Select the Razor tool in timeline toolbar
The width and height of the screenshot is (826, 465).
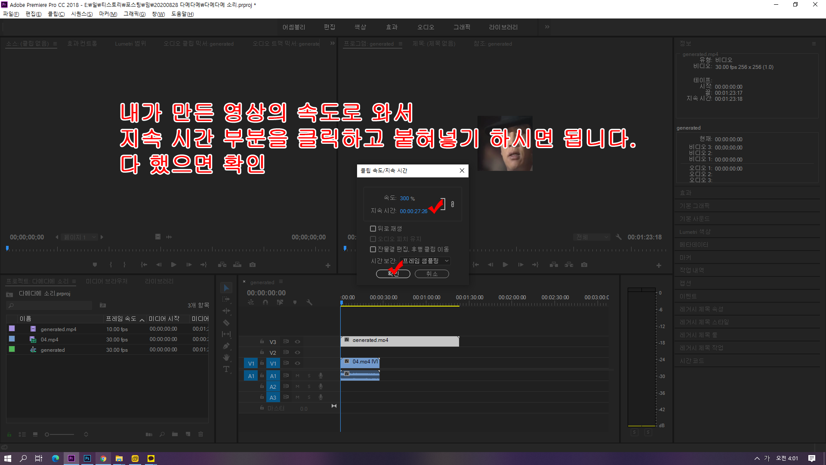tap(226, 322)
